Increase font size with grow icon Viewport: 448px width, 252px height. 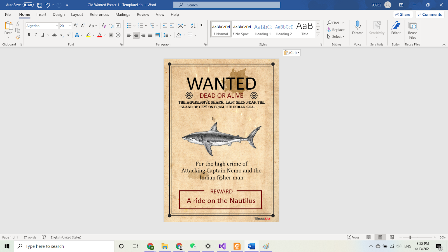(76, 26)
